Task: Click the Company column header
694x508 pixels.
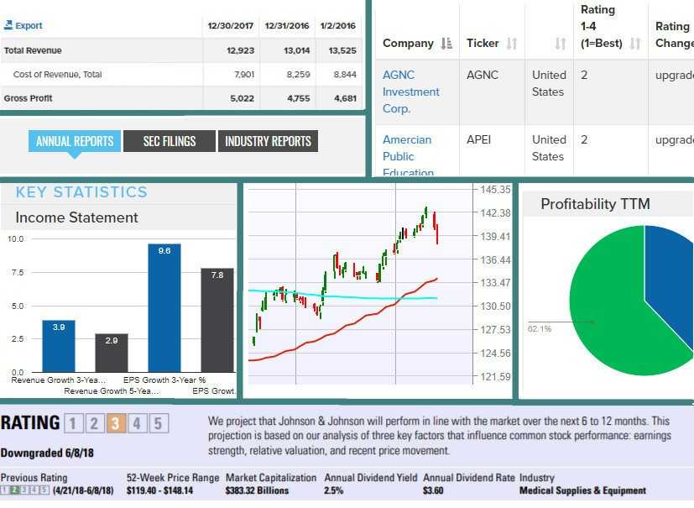Action: click(x=408, y=43)
